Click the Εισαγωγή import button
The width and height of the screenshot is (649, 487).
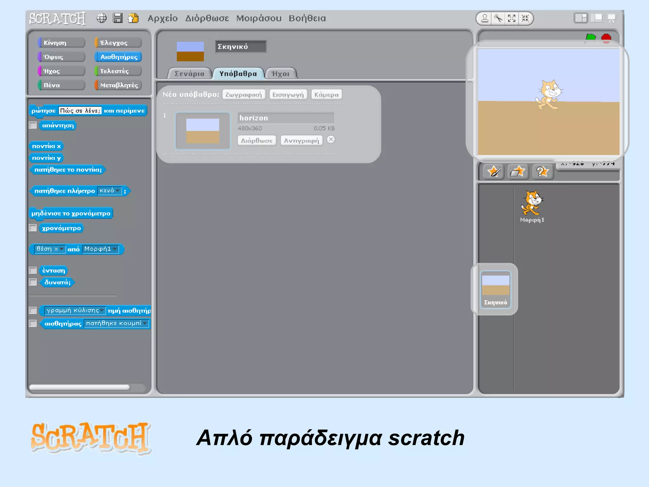(x=288, y=94)
